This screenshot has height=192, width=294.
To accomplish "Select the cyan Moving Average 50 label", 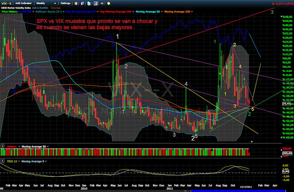I will click(x=148, y=12).
